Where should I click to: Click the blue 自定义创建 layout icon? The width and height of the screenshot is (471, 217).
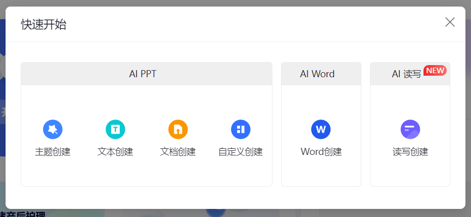point(241,129)
